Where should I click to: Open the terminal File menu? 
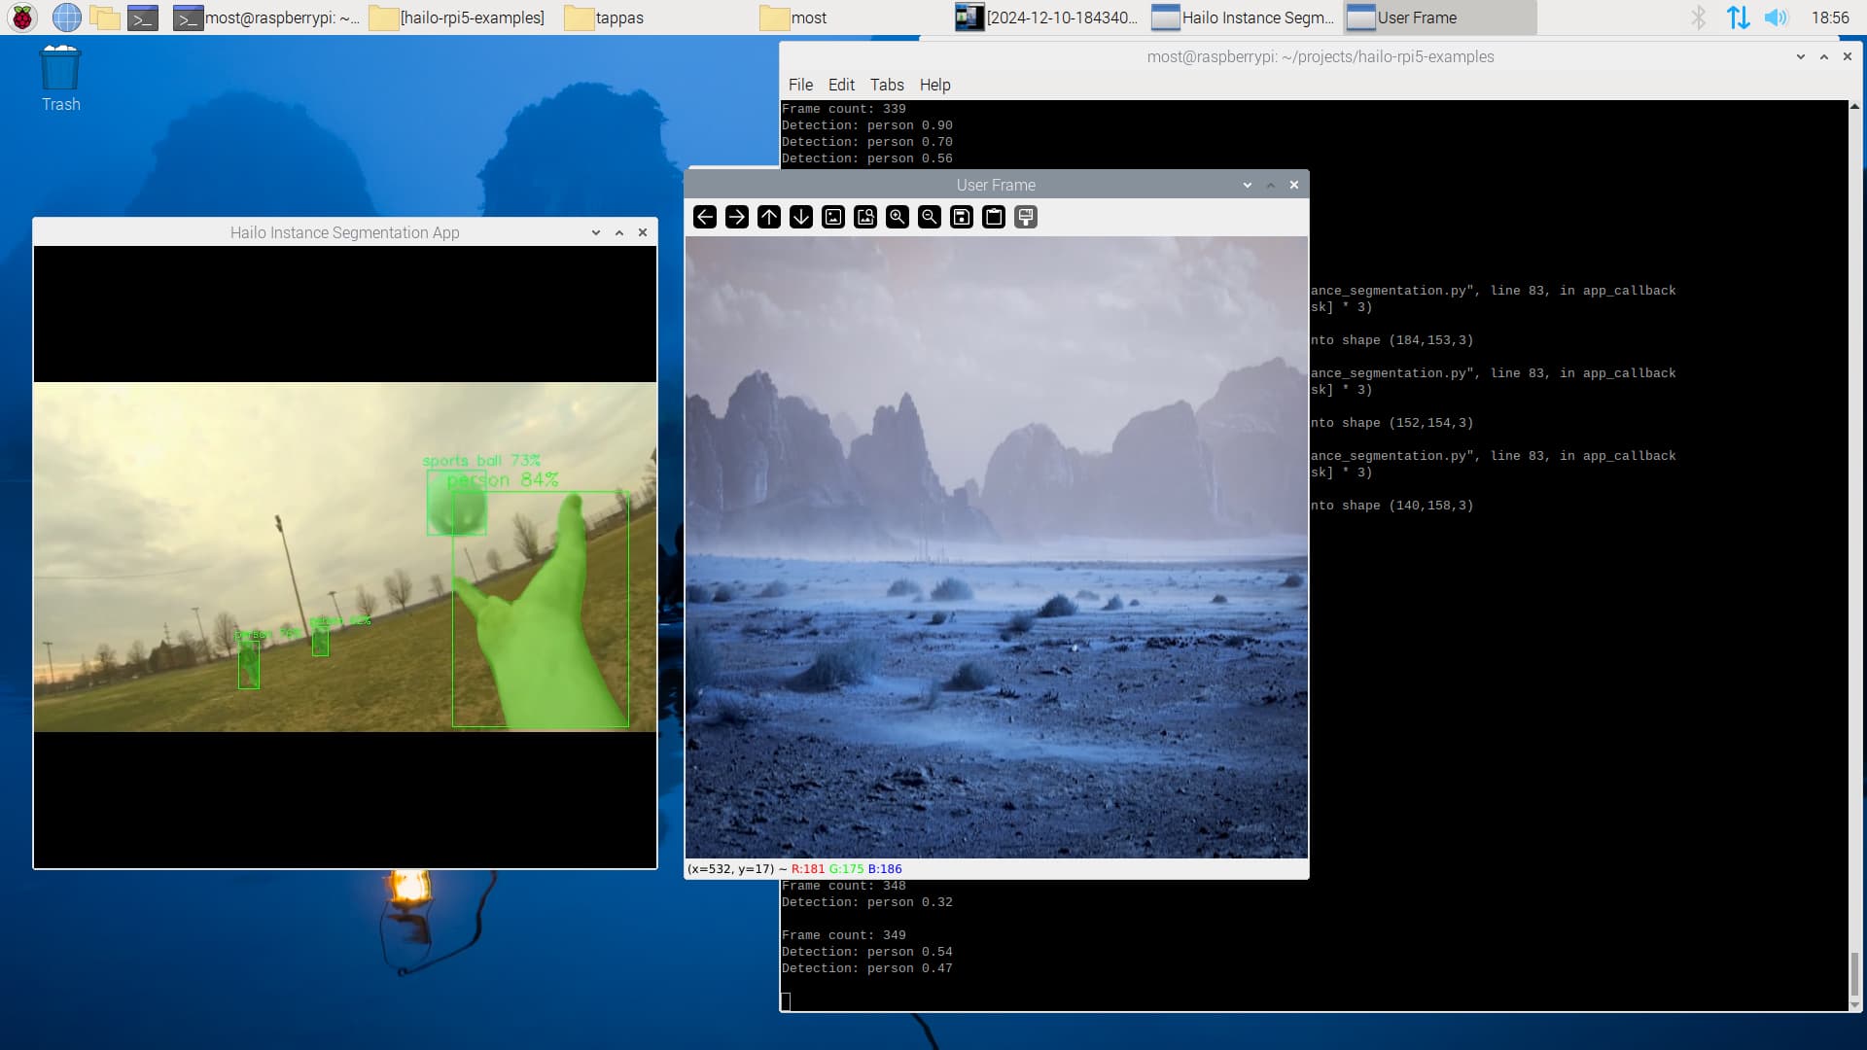coord(800,85)
